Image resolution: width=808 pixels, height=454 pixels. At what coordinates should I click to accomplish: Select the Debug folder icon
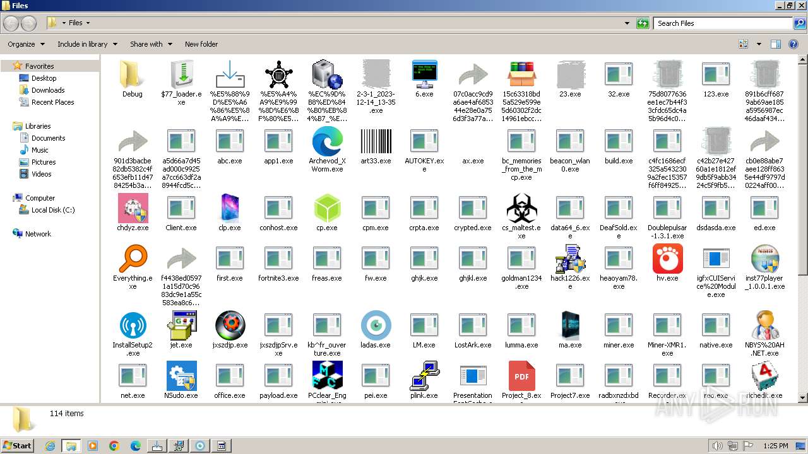click(x=133, y=74)
